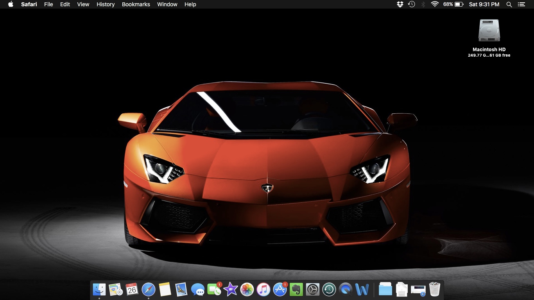
Task: Open the Mail stamp icon in Dock
Action: click(x=181, y=289)
